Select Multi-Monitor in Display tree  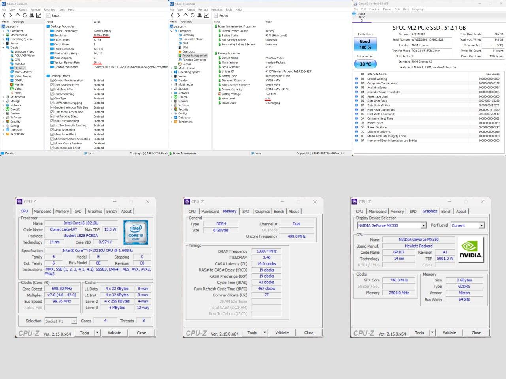(21, 72)
